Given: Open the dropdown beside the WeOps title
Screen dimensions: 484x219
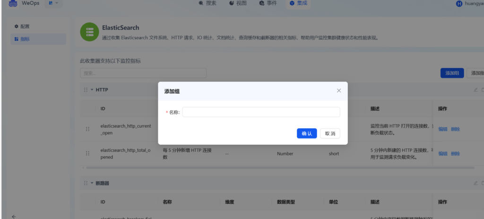Looking at the screenshot, I should coord(53,3).
